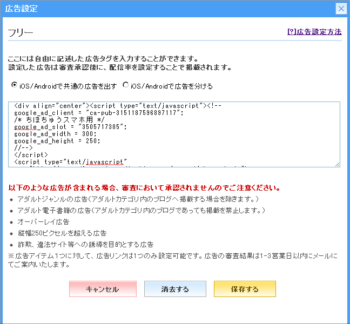
Task: Select iOS/Androidで広告を分ける radio button
Action: pos(126,85)
